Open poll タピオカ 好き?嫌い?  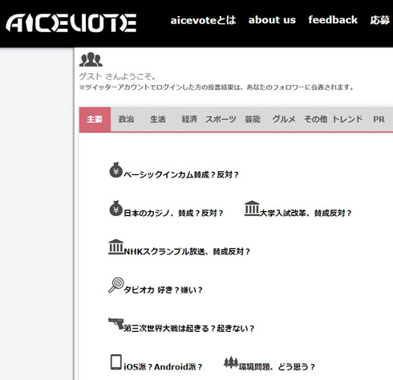pos(163,290)
